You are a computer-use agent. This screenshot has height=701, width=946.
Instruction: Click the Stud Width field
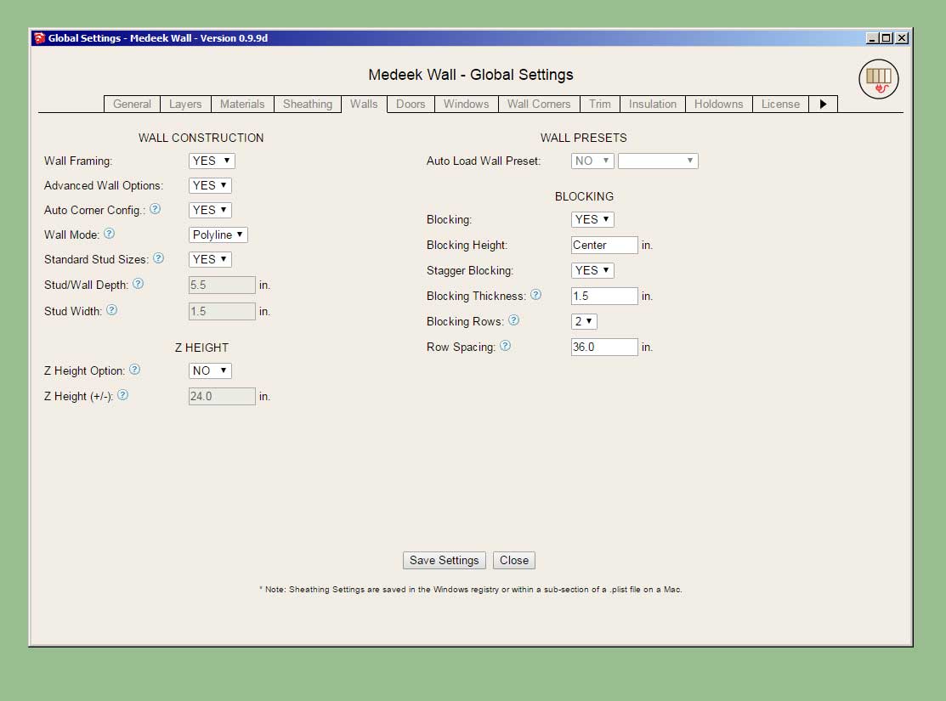(222, 311)
